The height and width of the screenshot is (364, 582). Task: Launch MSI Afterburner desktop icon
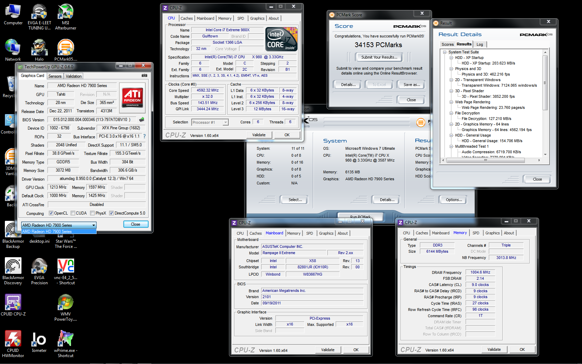[65, 17]
